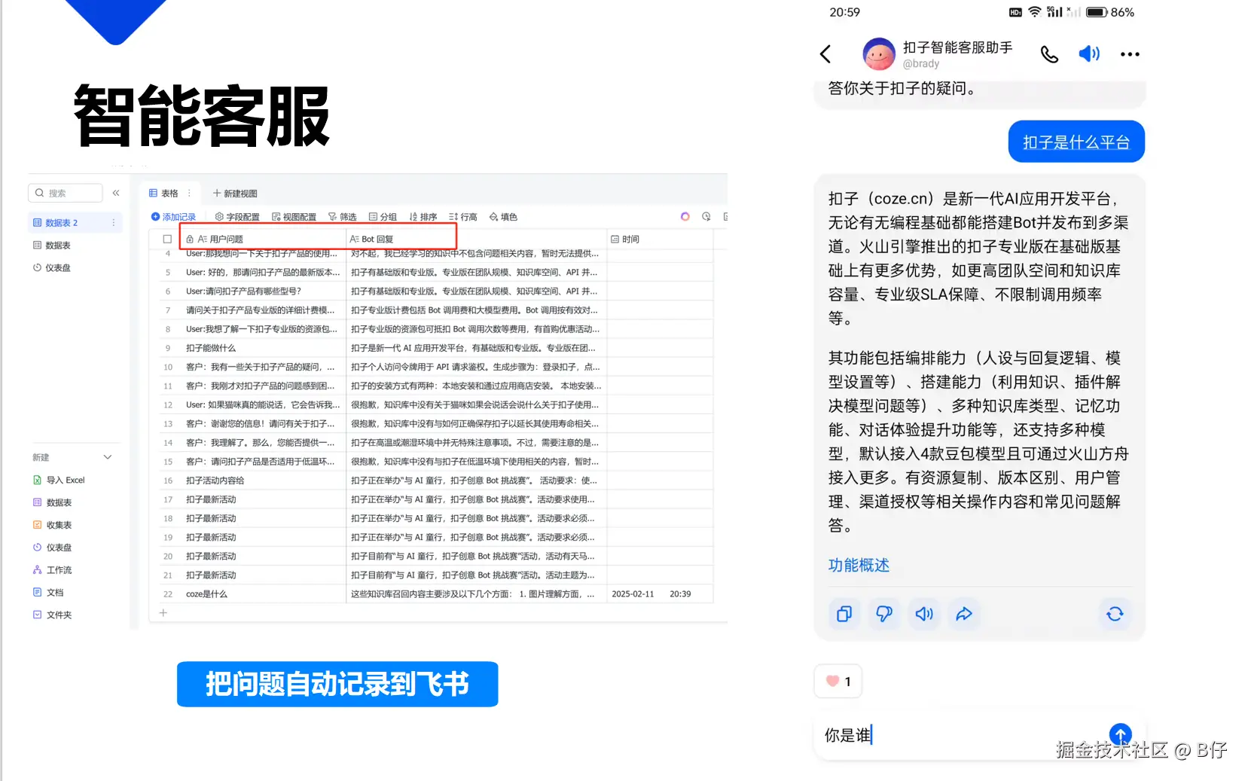Tap the heart reaction with count 1
Screen dimensions: 1248x781
838,682
